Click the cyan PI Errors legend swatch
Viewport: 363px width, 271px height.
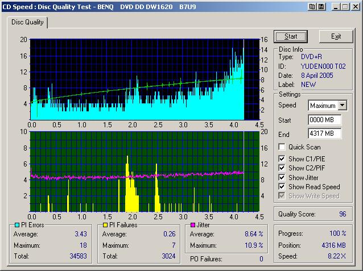point(16,225)
